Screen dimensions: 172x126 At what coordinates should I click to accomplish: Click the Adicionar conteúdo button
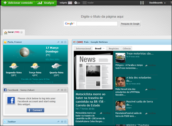18,3
